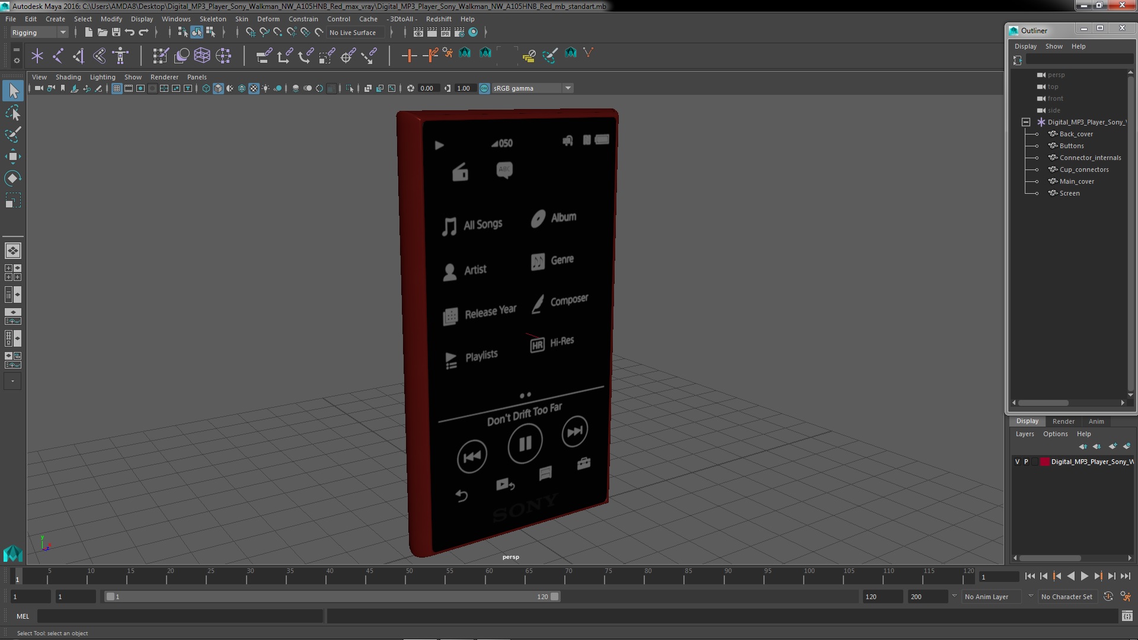The height and width of the screenshot is (640, 1138).
Task: Create new display layer icon
Action: [x=1112, y=446]
